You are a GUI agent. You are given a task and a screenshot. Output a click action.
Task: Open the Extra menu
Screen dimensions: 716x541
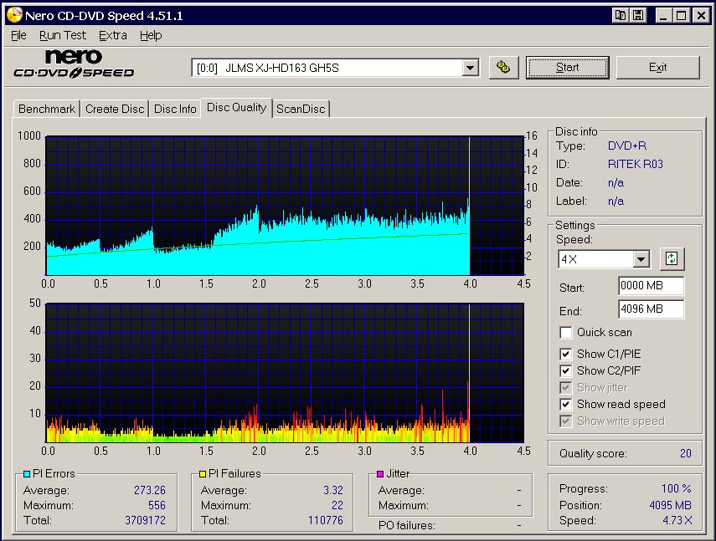click(113, 35)
